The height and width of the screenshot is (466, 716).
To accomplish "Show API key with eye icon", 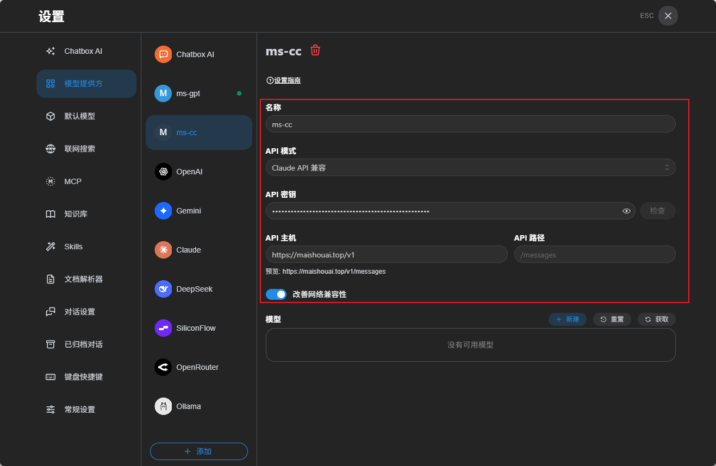I will pyautogui.click(x=626, y=211).
